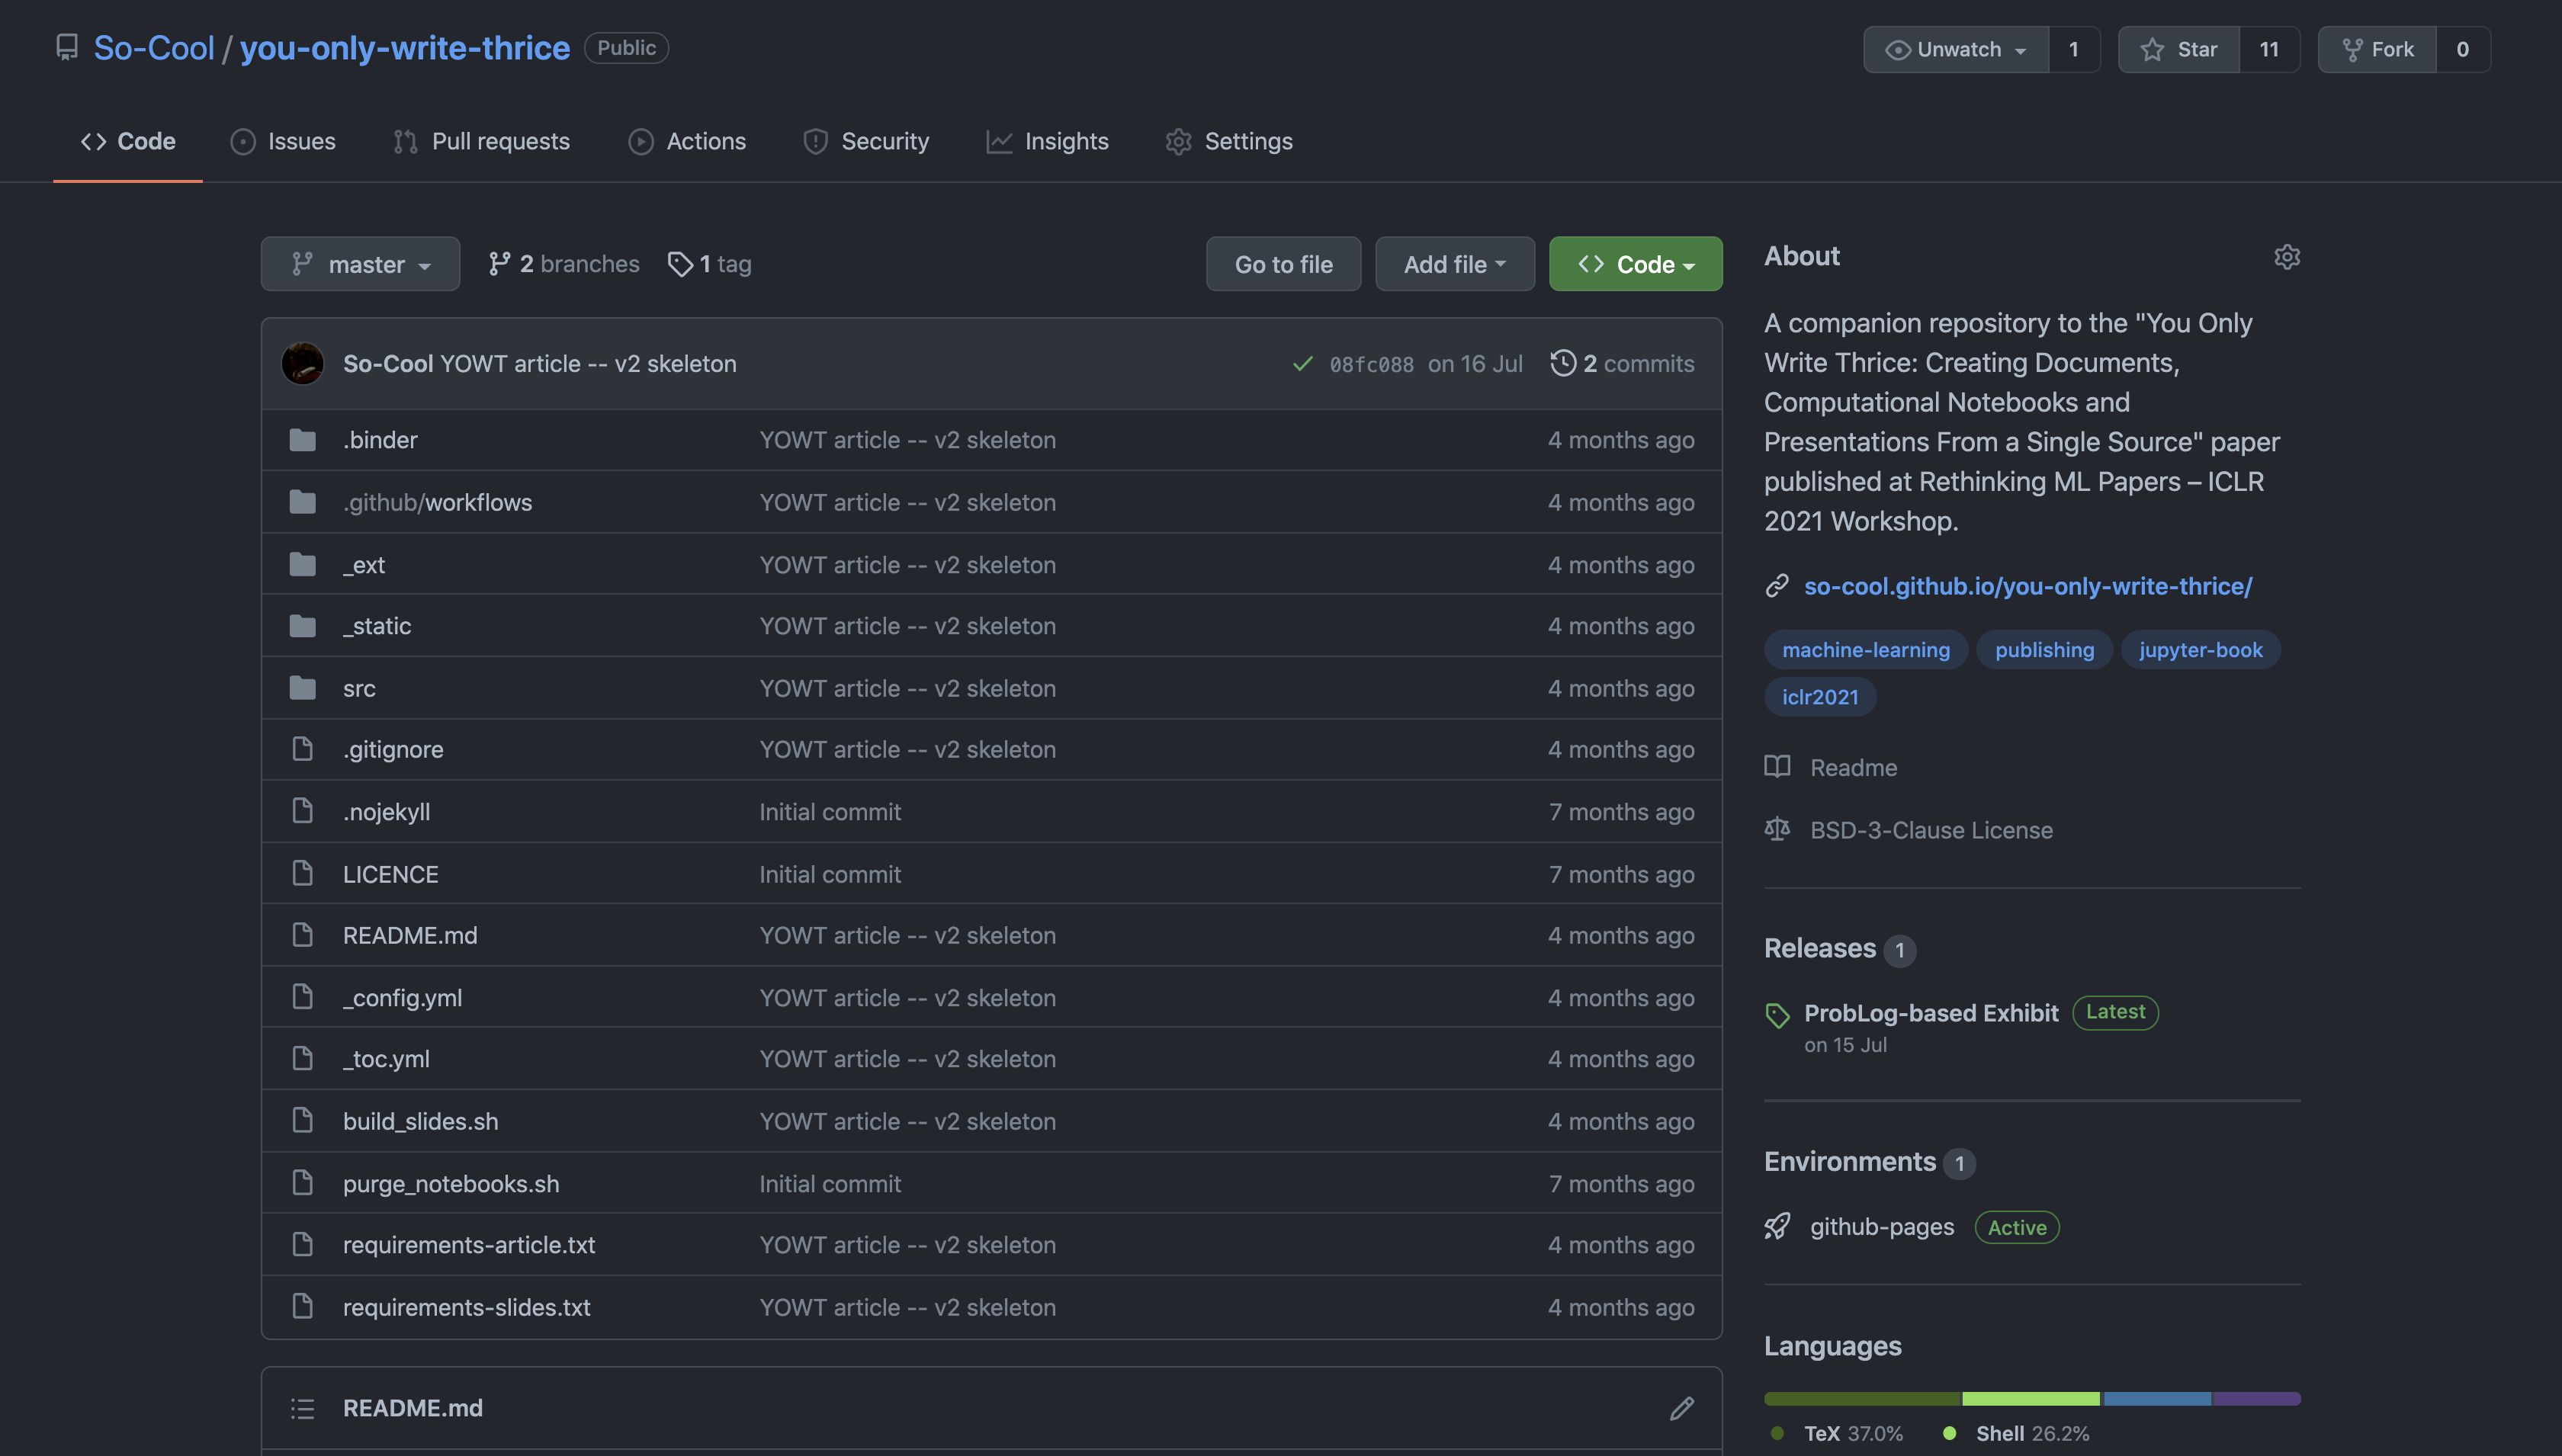Click the repository book icon beside So-Cool
Screen dimensions: 2562x1456
coord(67,48)
